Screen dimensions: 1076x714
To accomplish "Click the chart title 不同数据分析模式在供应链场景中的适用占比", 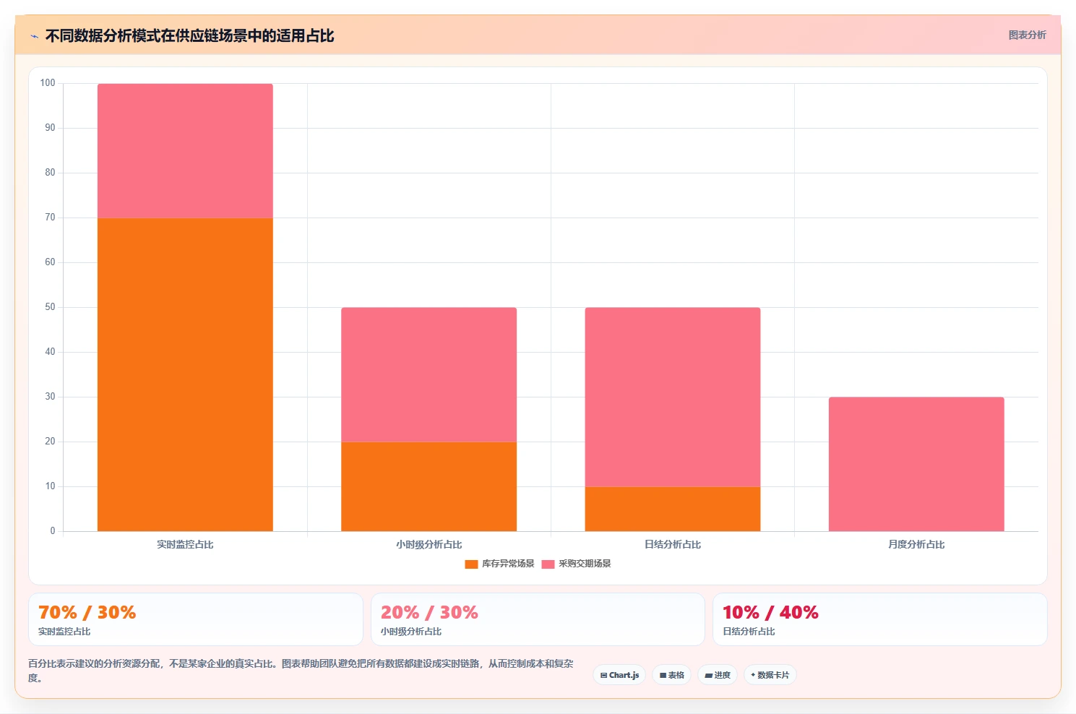I will [189, 35].
